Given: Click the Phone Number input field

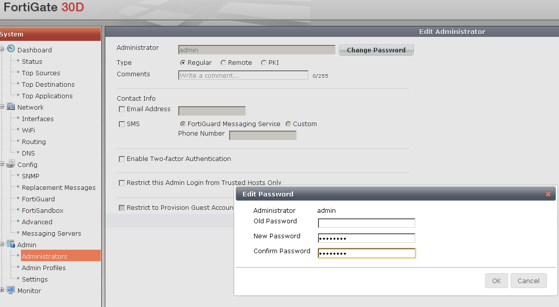Looking at the screenshot, I should pos(263,136).
